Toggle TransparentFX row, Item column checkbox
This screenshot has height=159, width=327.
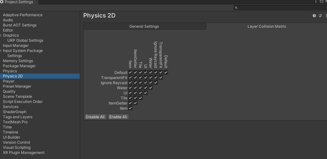point(130,78)
